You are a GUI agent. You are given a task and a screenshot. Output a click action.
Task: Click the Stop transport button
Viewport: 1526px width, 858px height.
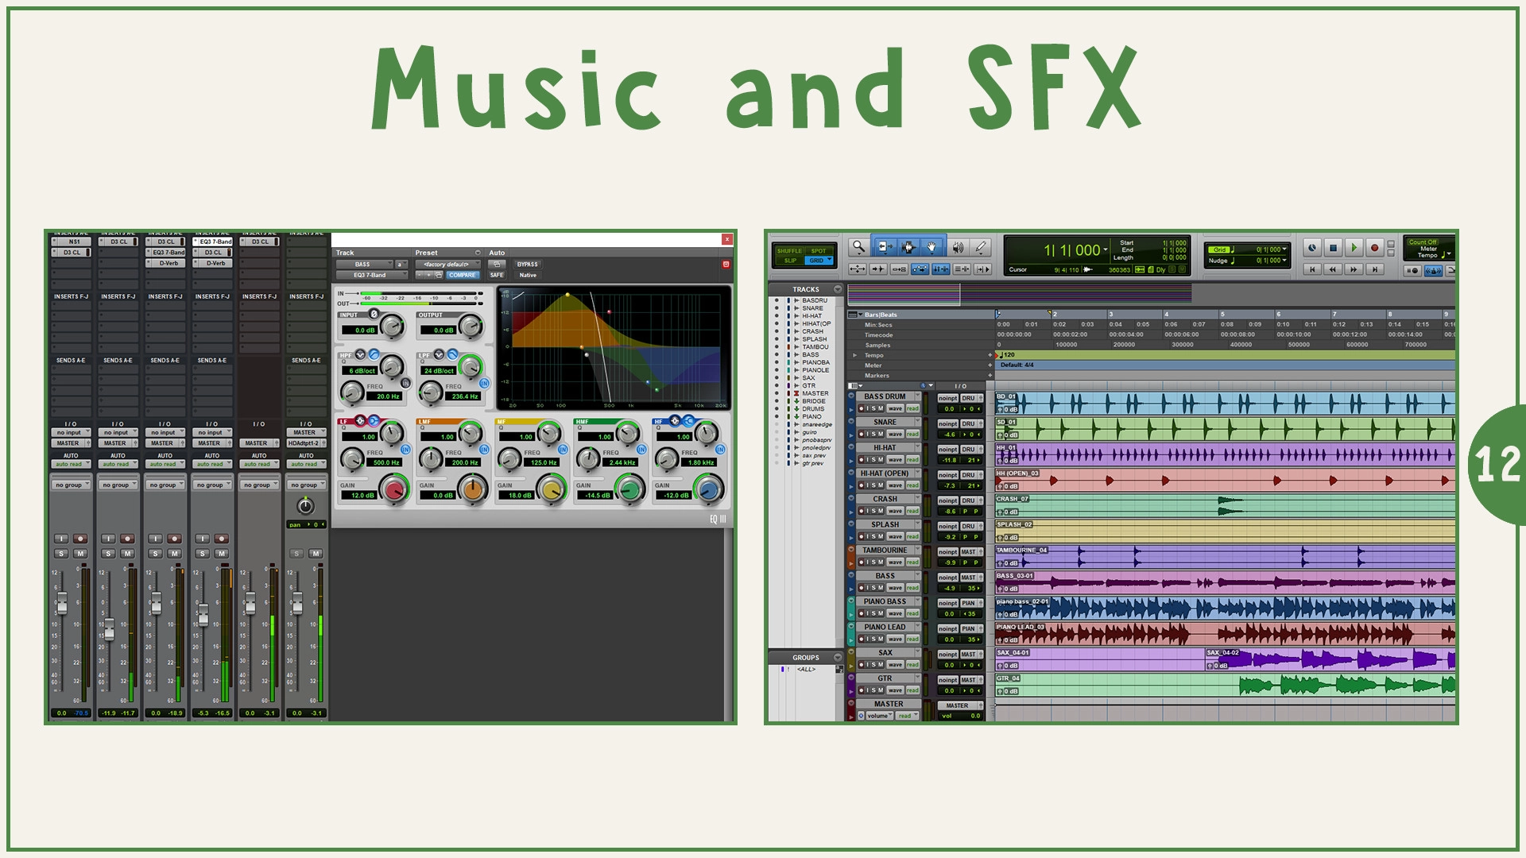(1334, 247)
